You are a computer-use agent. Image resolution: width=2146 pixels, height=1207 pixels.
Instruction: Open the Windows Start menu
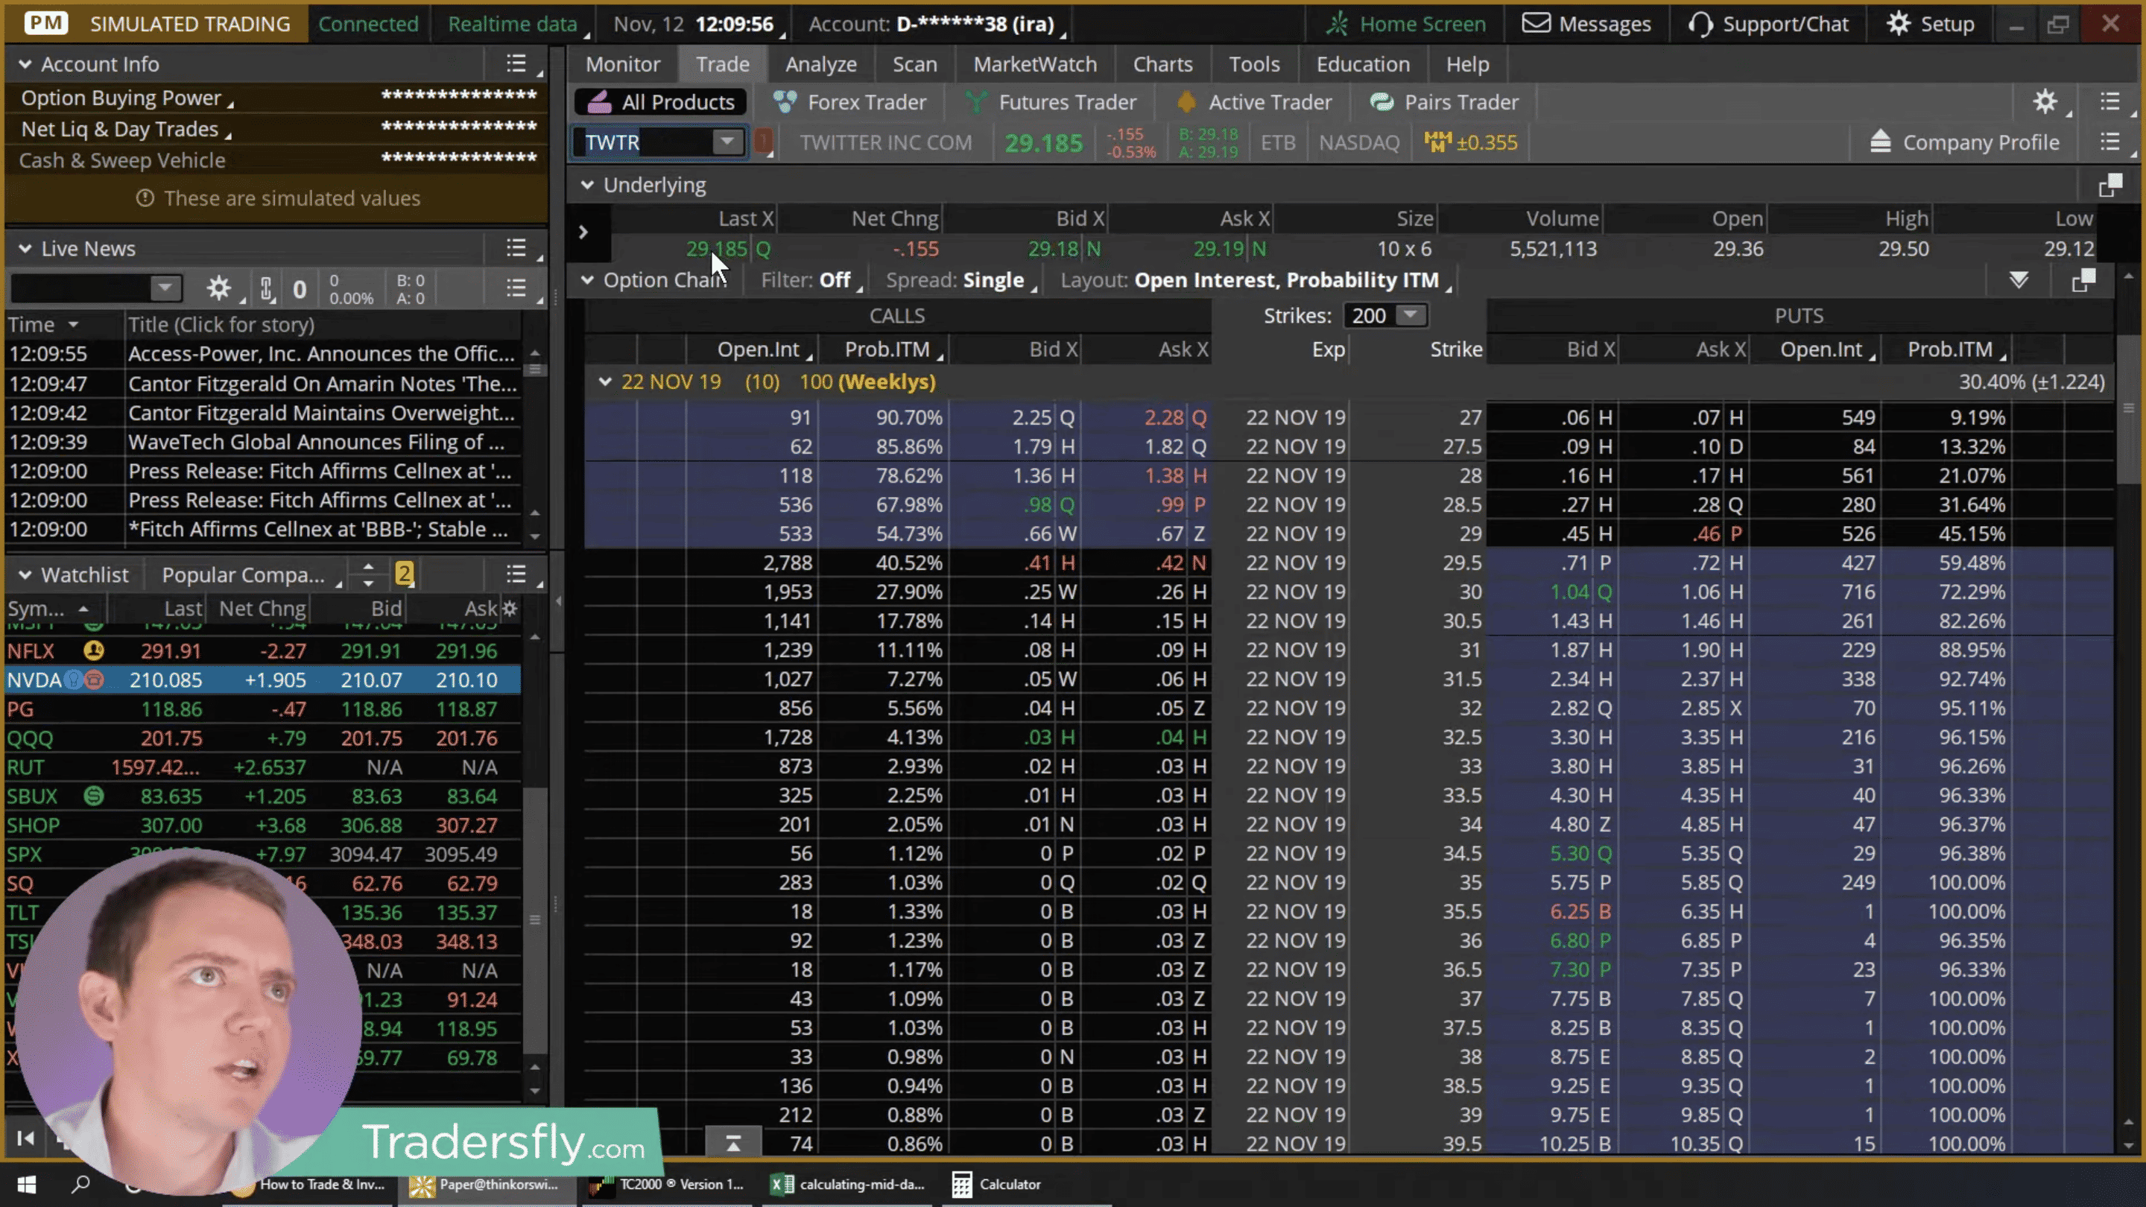[x=26, y=1184]
